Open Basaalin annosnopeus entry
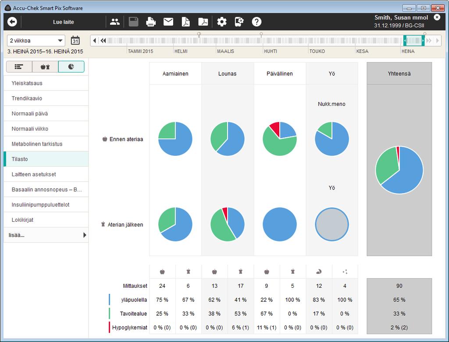The height and width of the screenshot is (342, 449). pyautogui.click(x=46, y=189)
